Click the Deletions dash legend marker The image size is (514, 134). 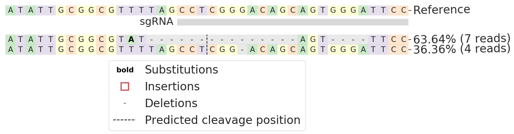125,103
